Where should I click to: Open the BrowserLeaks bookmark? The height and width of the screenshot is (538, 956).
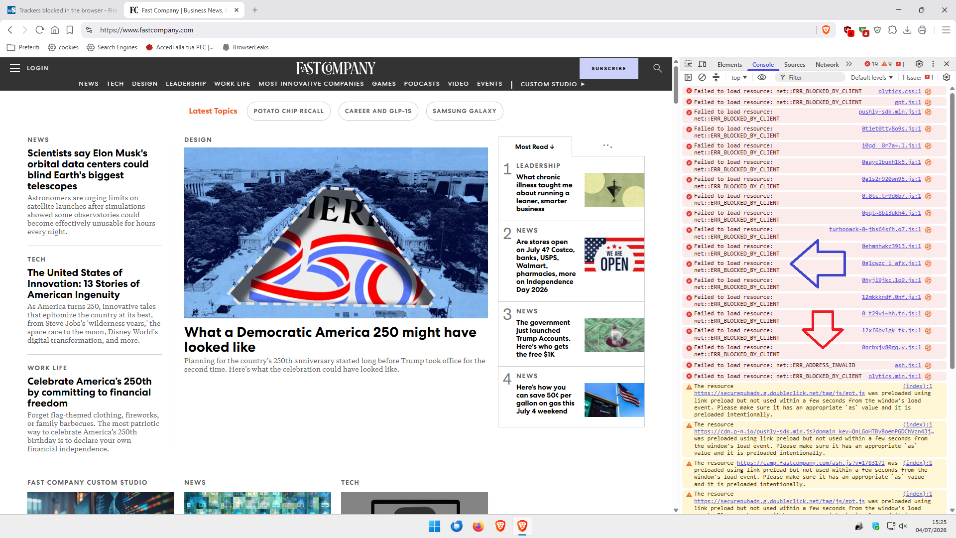point(245,47)
